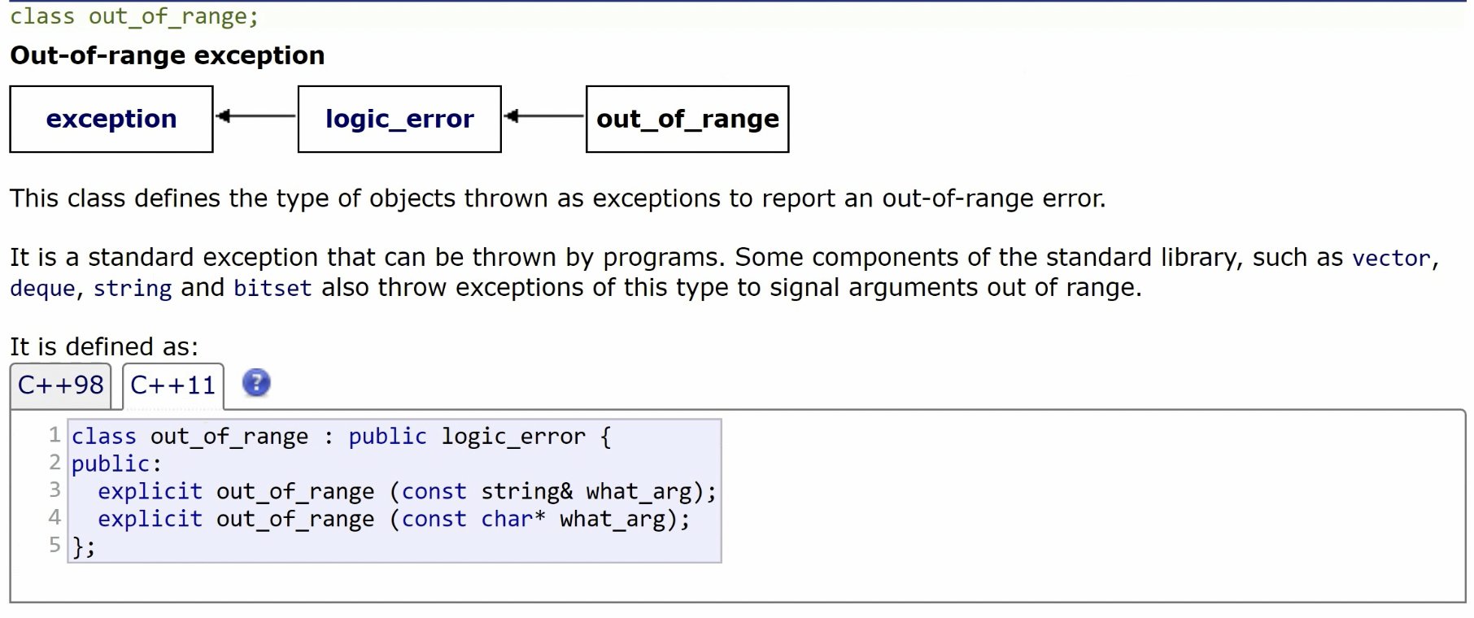Click line number 5 in the code block

tap(55, 545)
